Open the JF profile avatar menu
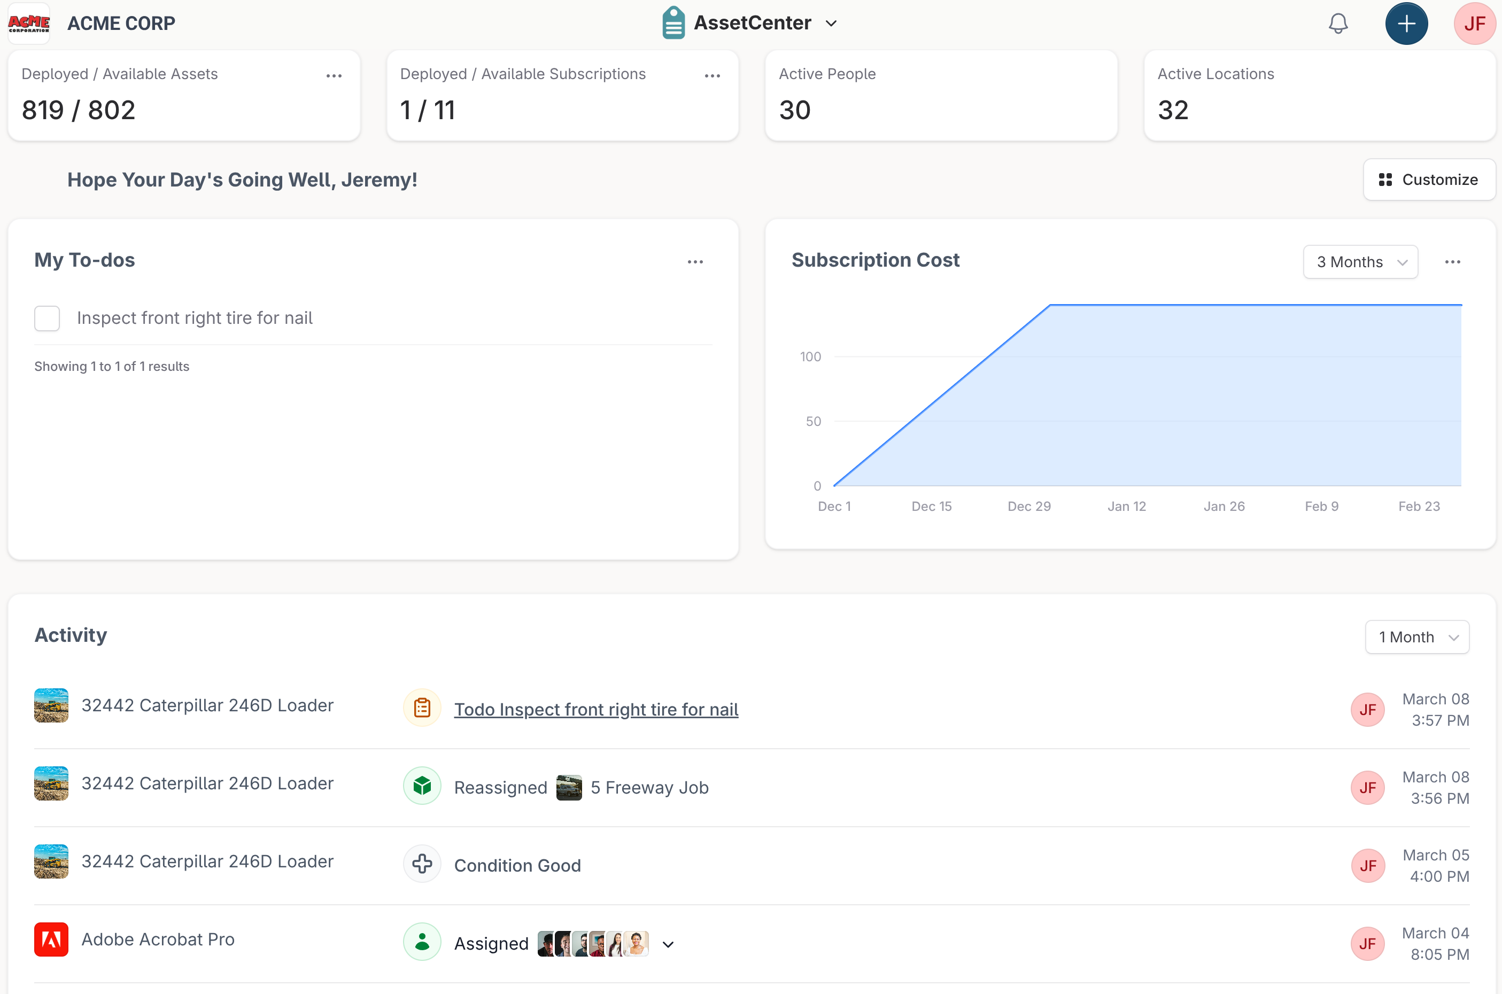The height and width of the screenshot is (994, 1502). point(1474,24)
